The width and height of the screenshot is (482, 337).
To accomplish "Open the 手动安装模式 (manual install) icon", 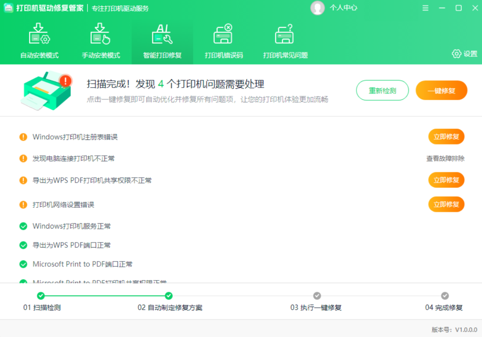I will point(100,34).
